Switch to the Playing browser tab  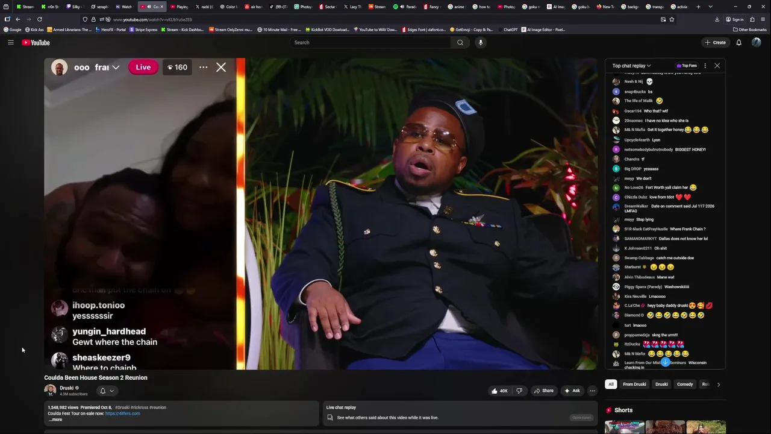[x=179, y=7]
